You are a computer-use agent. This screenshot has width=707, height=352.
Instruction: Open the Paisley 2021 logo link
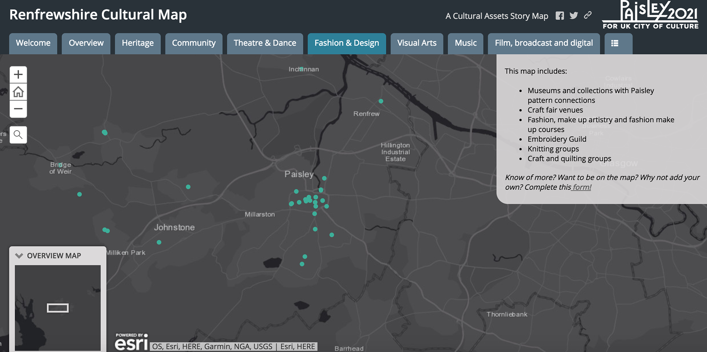click(650, 15)
